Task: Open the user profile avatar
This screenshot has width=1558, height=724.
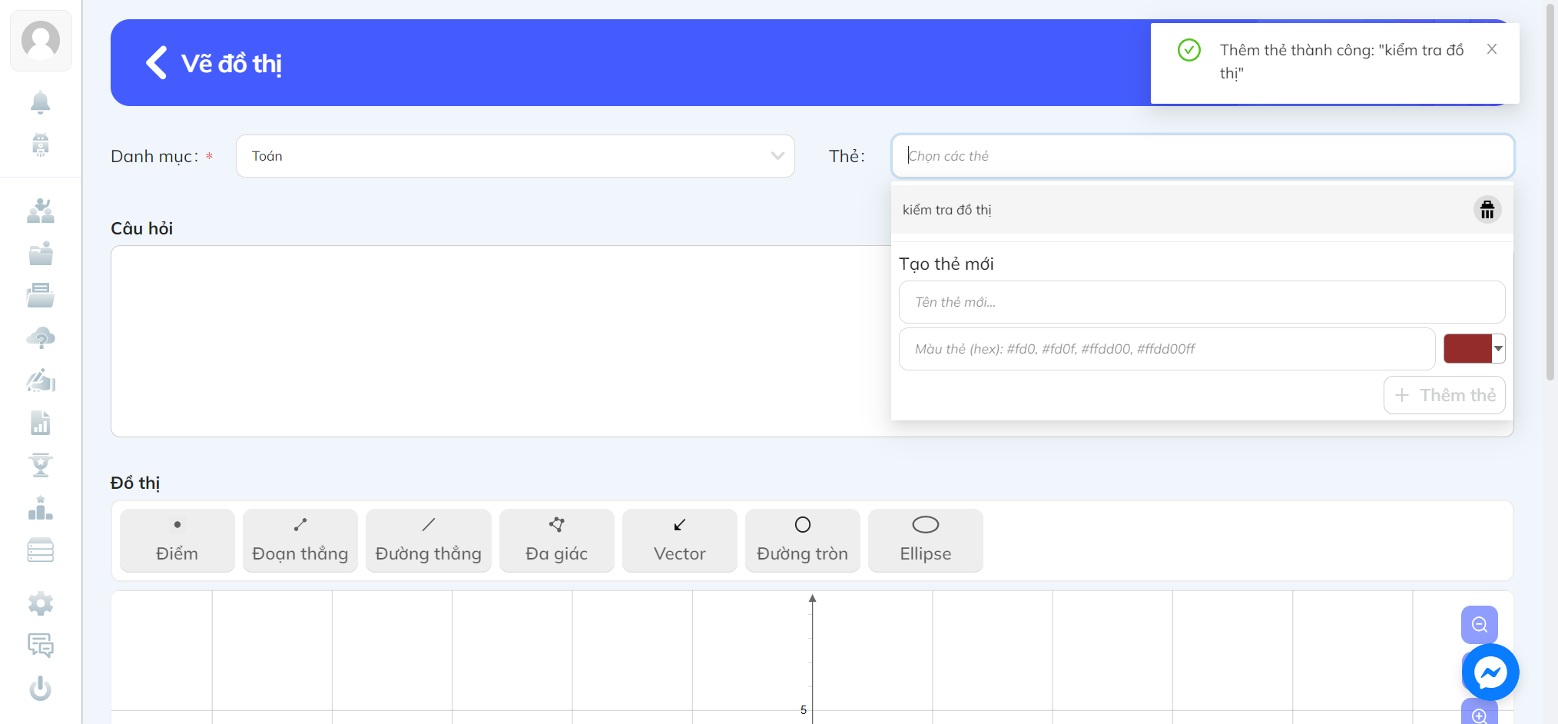Action: [x=41, y=40]
